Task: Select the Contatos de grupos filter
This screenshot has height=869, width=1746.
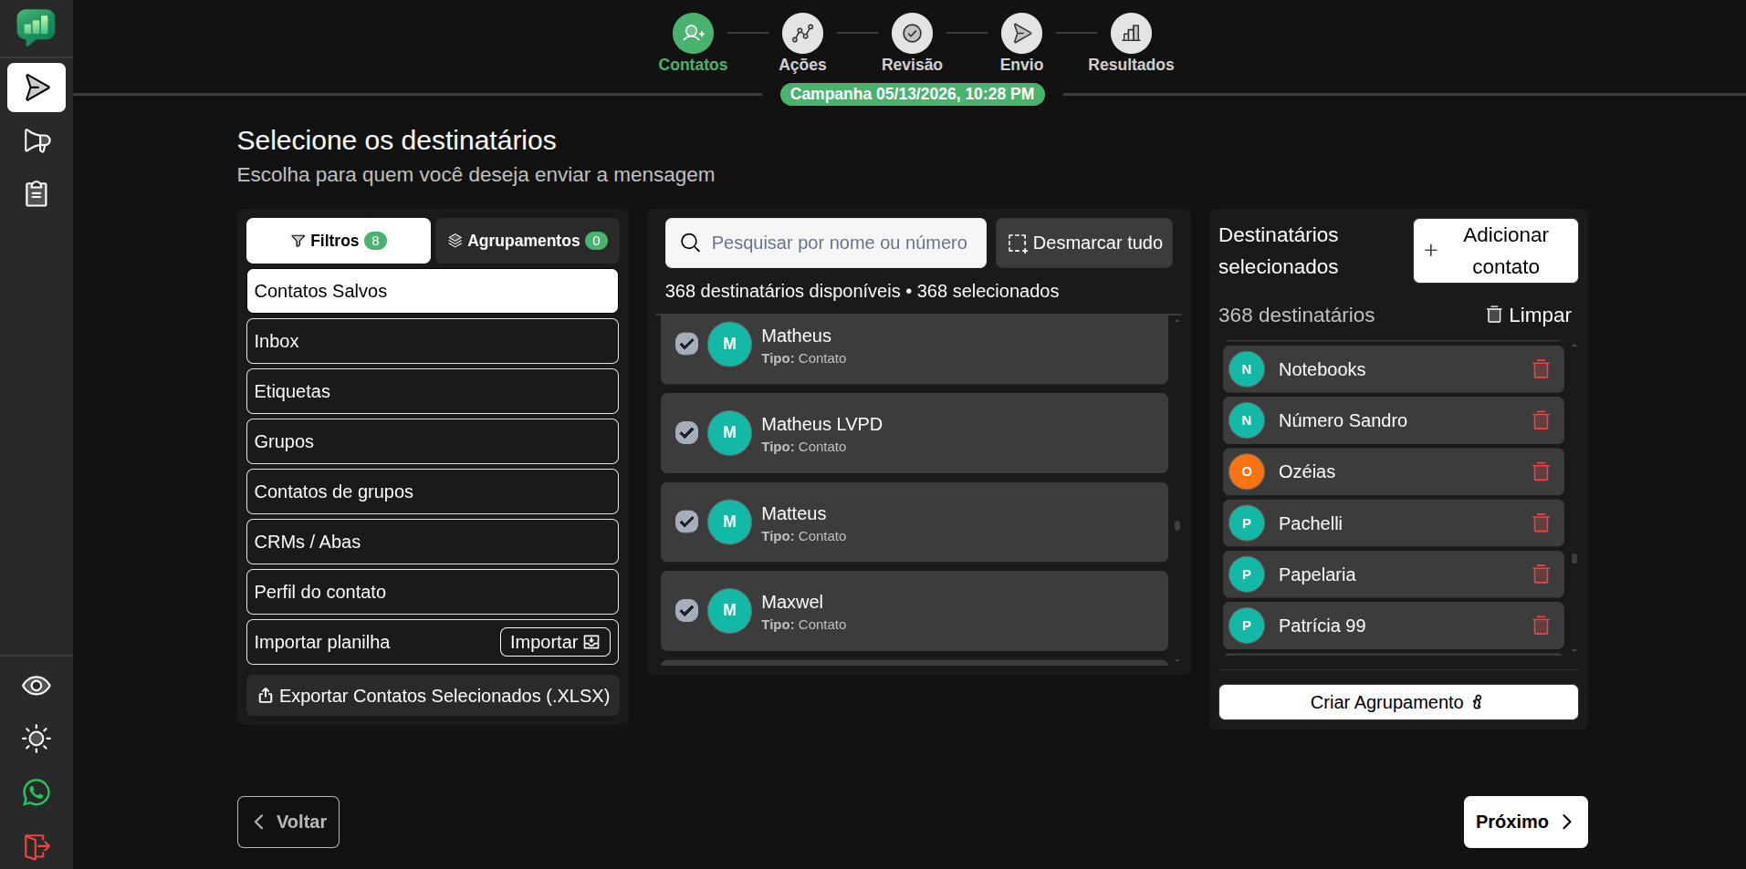Action: [x=433, y=491]
